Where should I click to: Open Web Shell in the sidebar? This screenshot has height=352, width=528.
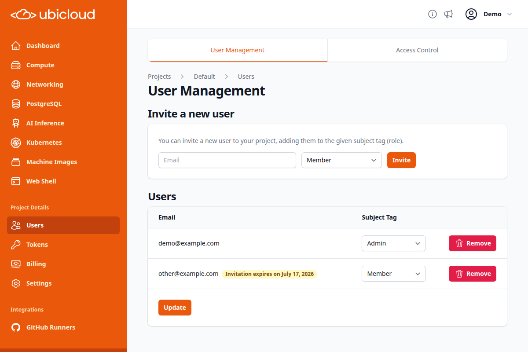pyautogui.click(x=63, y=181)
